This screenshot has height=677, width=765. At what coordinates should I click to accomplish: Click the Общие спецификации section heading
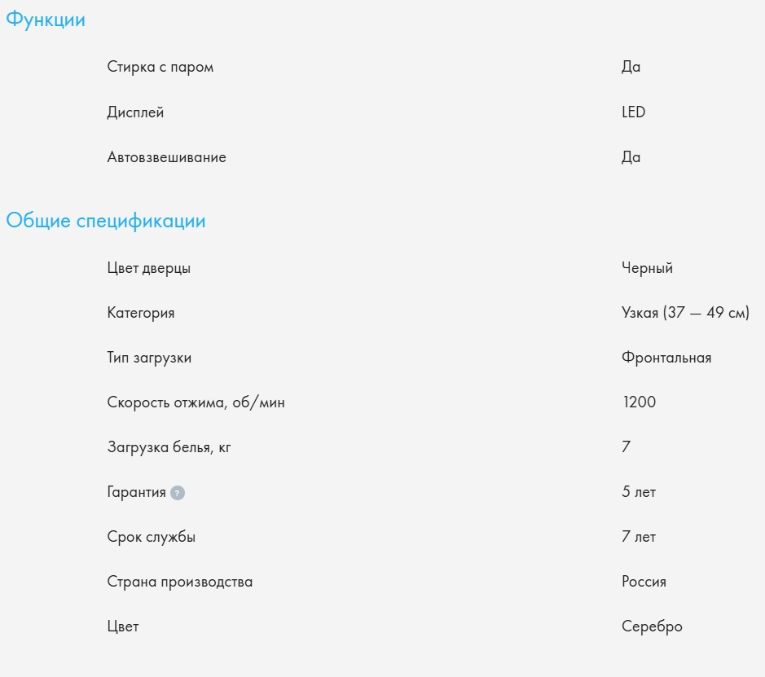tap(106, 221)
